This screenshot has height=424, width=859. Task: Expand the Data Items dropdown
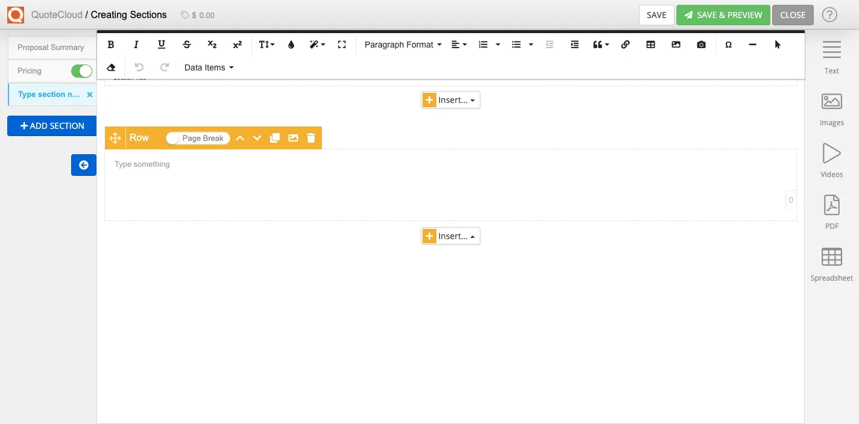208,67
